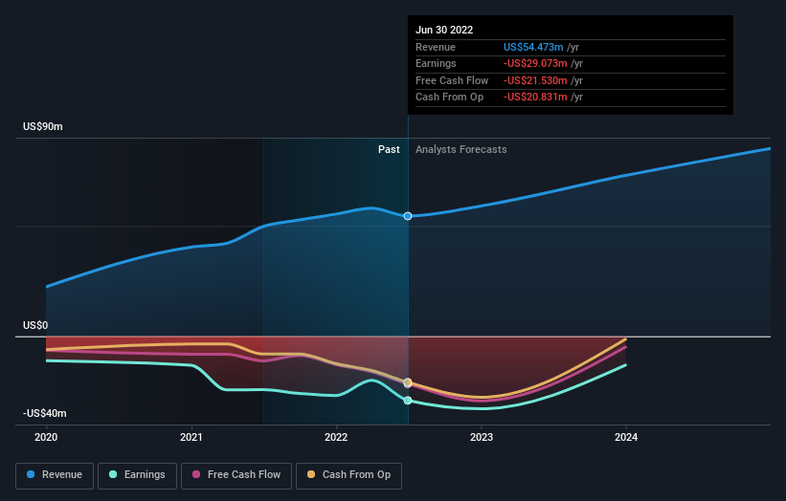This screenshot has width=786, height=501.
Task: Click the pink Free Cash Flow legend dot
Action: [x=196, y=474]
